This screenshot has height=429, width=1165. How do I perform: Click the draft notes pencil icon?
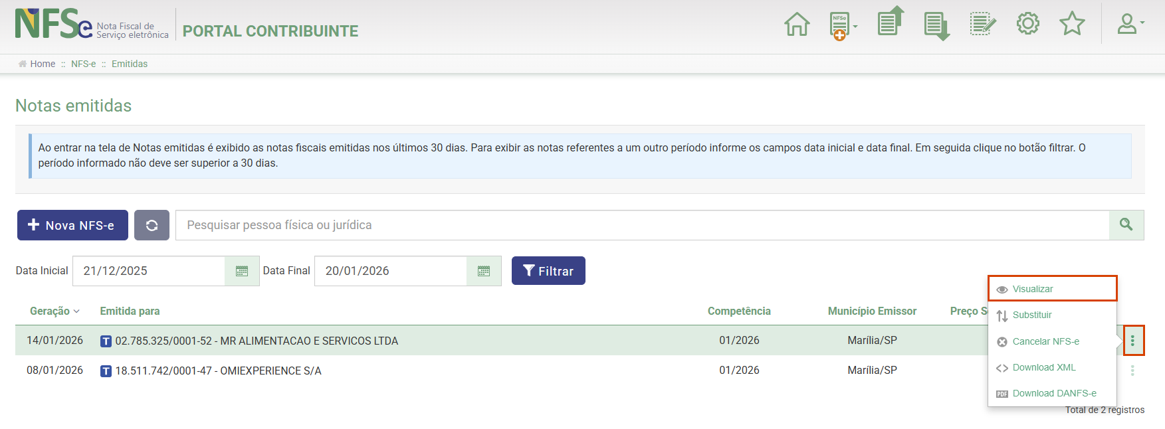tap(982, 24)
